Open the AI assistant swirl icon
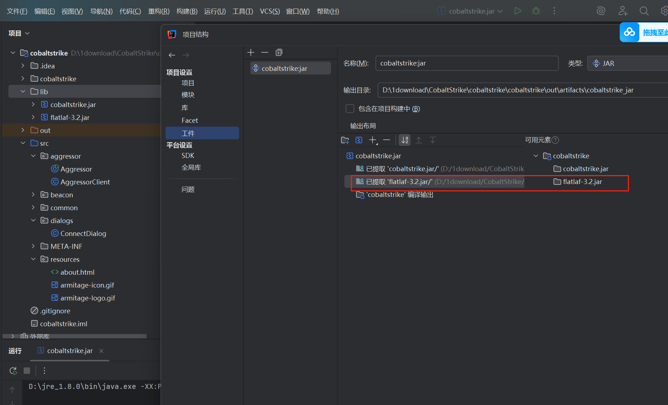 (x=601, y=11)
